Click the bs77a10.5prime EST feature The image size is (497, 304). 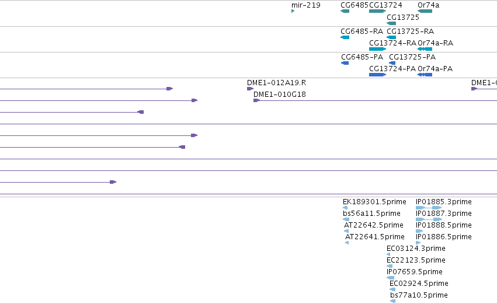(392, 301)
